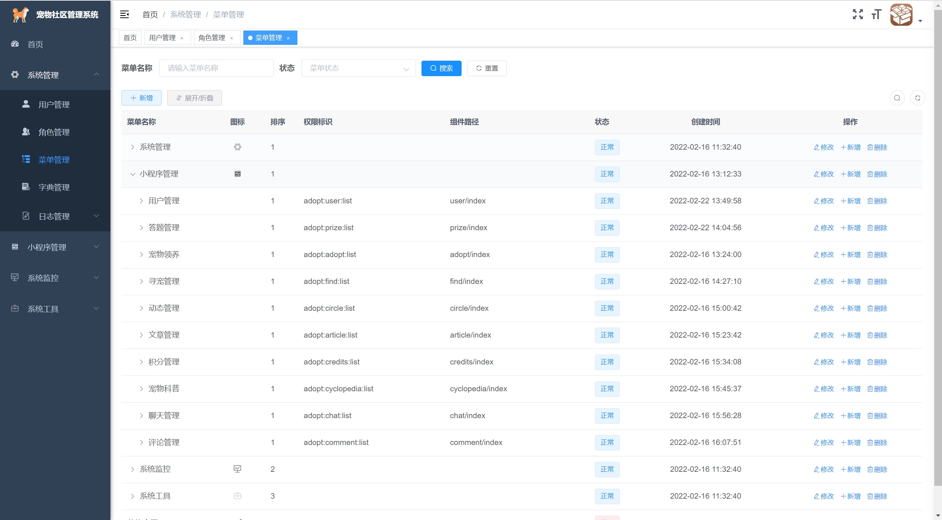
Task: Click the pet community system logo
Action: click(x=20, y=15)
